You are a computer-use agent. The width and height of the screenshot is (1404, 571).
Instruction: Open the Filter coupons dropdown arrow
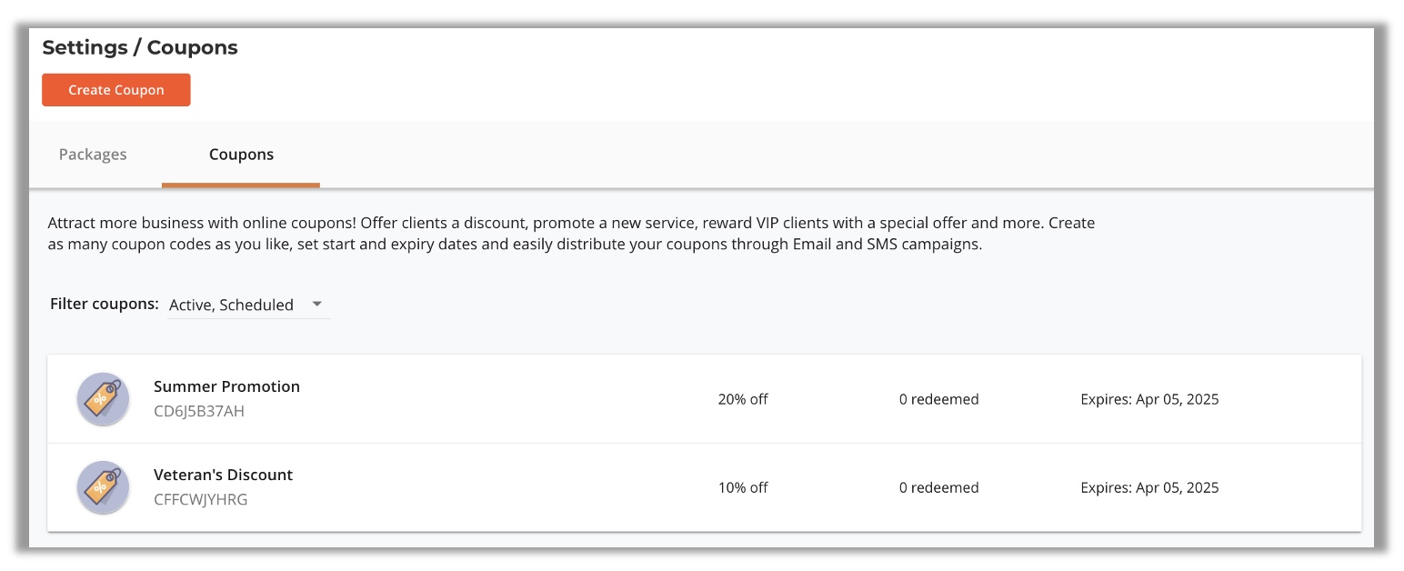pos(317,305)
